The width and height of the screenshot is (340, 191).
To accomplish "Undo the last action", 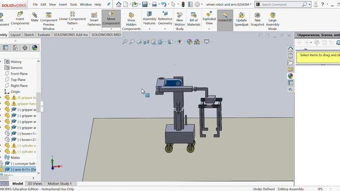I will [164, 4].
